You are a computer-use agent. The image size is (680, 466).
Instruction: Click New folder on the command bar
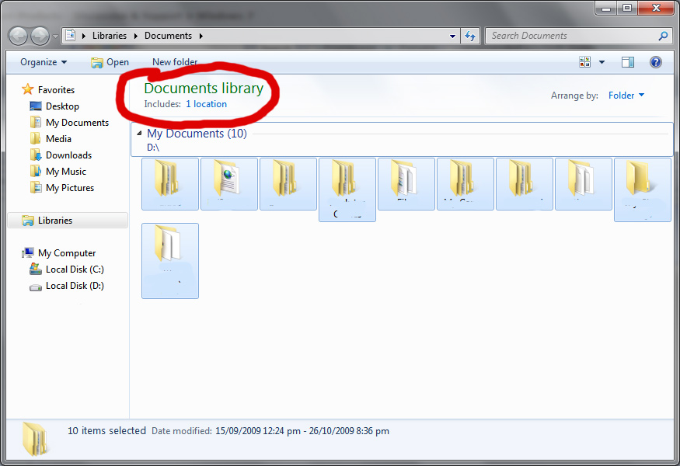click(x=174, y=61)
